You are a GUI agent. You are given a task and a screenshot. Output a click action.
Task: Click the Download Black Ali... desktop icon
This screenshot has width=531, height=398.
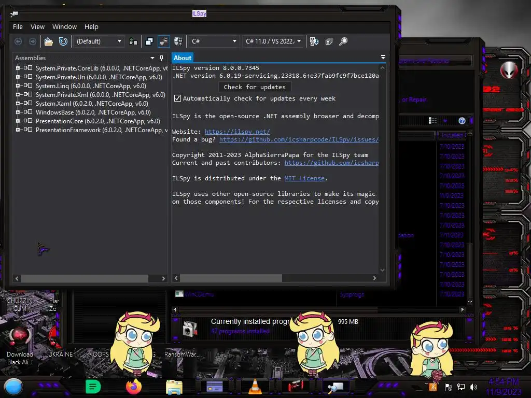[20, 346]
